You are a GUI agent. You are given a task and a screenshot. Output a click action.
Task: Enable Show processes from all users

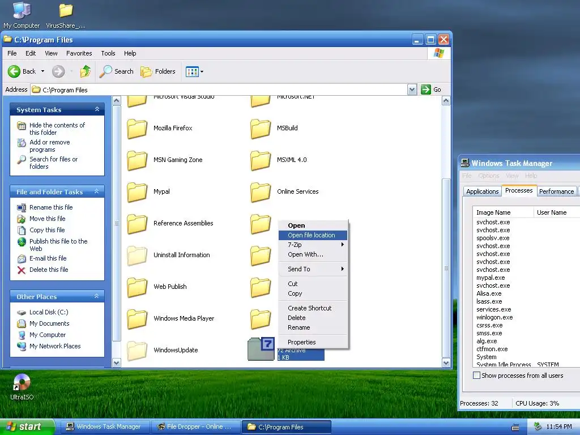476,376
